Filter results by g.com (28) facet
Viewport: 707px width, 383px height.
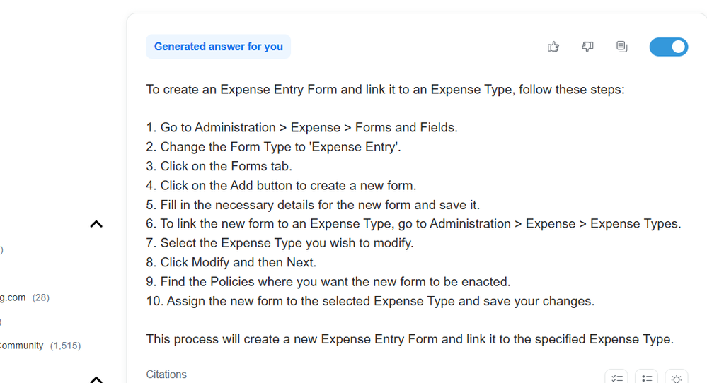pos(25,297)
